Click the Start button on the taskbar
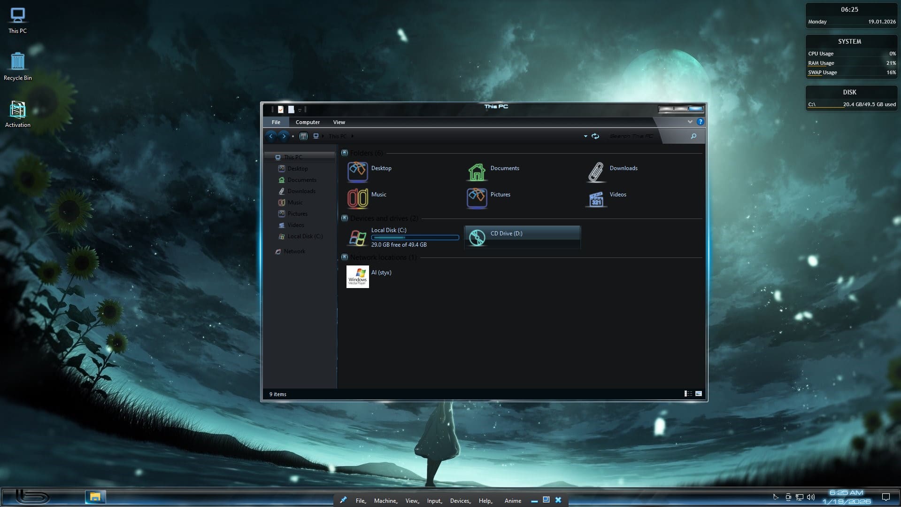The height and width of the screenshot is (507, 901). pos(32,497)
